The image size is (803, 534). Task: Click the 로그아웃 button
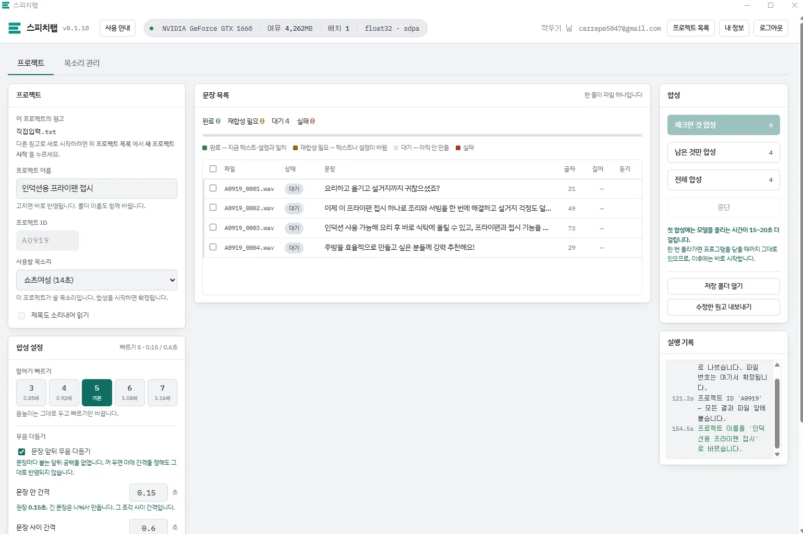771,28
